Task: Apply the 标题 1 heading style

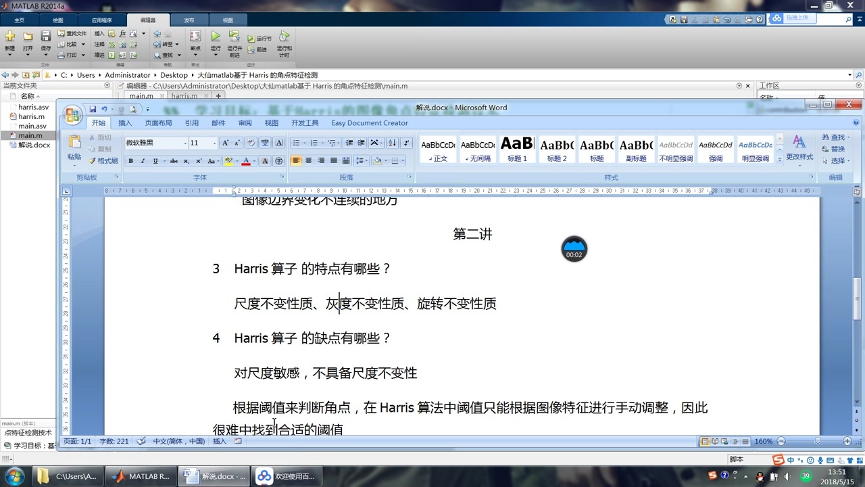Action: point(517,149)
